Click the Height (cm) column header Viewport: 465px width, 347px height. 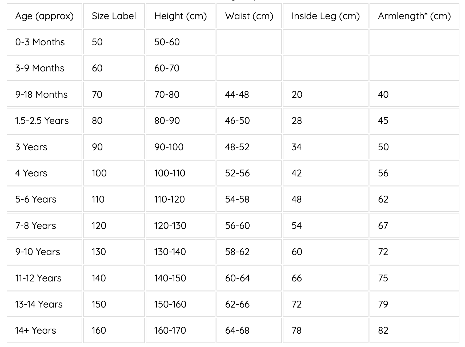point(181,16)
